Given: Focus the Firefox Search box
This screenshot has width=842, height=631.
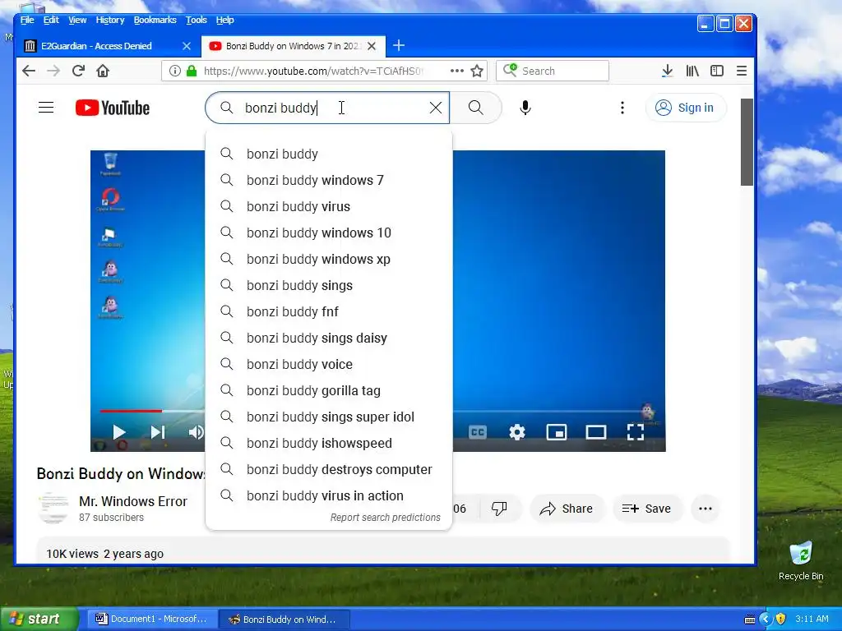Looking at the screenshot, I should (553, 71).
